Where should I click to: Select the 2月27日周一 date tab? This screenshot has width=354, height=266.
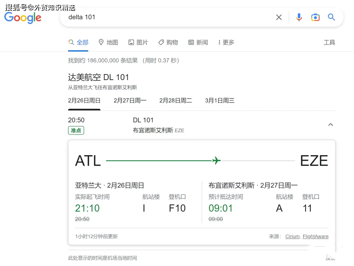click(x=130, y=101)
